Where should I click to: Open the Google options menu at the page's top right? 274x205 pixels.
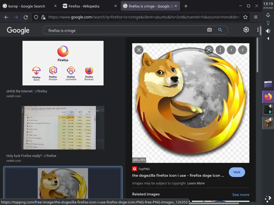pyautogui.click(x=258, y=30)
